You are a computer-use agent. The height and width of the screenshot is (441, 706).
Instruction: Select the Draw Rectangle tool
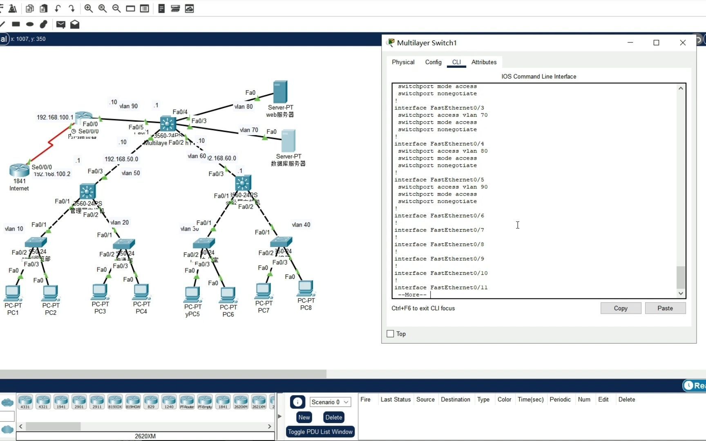[x=16, y=24]
